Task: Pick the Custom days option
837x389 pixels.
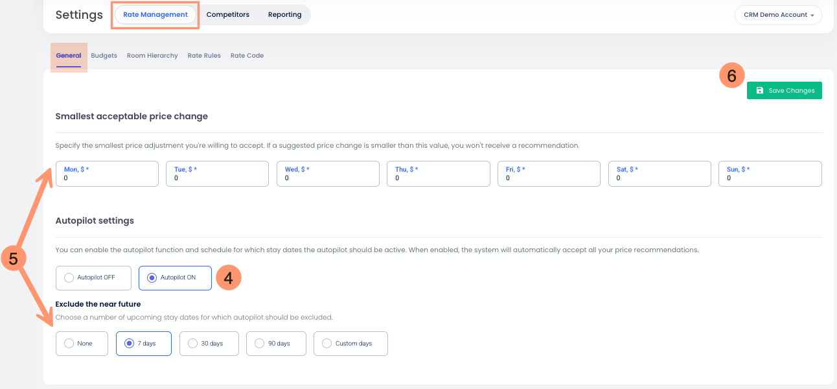Action: (350, 343)
